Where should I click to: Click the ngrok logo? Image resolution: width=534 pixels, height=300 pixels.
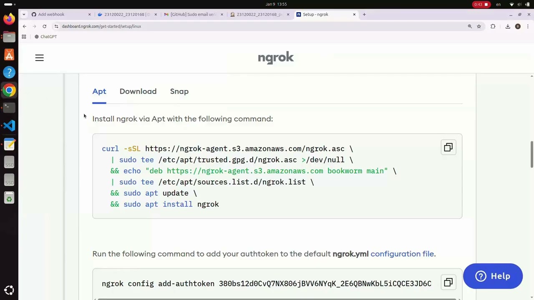pyautogui.click(x=276, y=58)
